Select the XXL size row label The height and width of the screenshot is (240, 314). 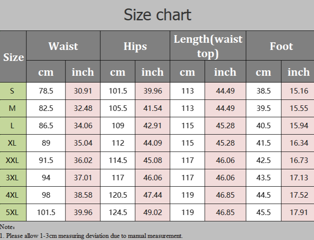[13, 160]
